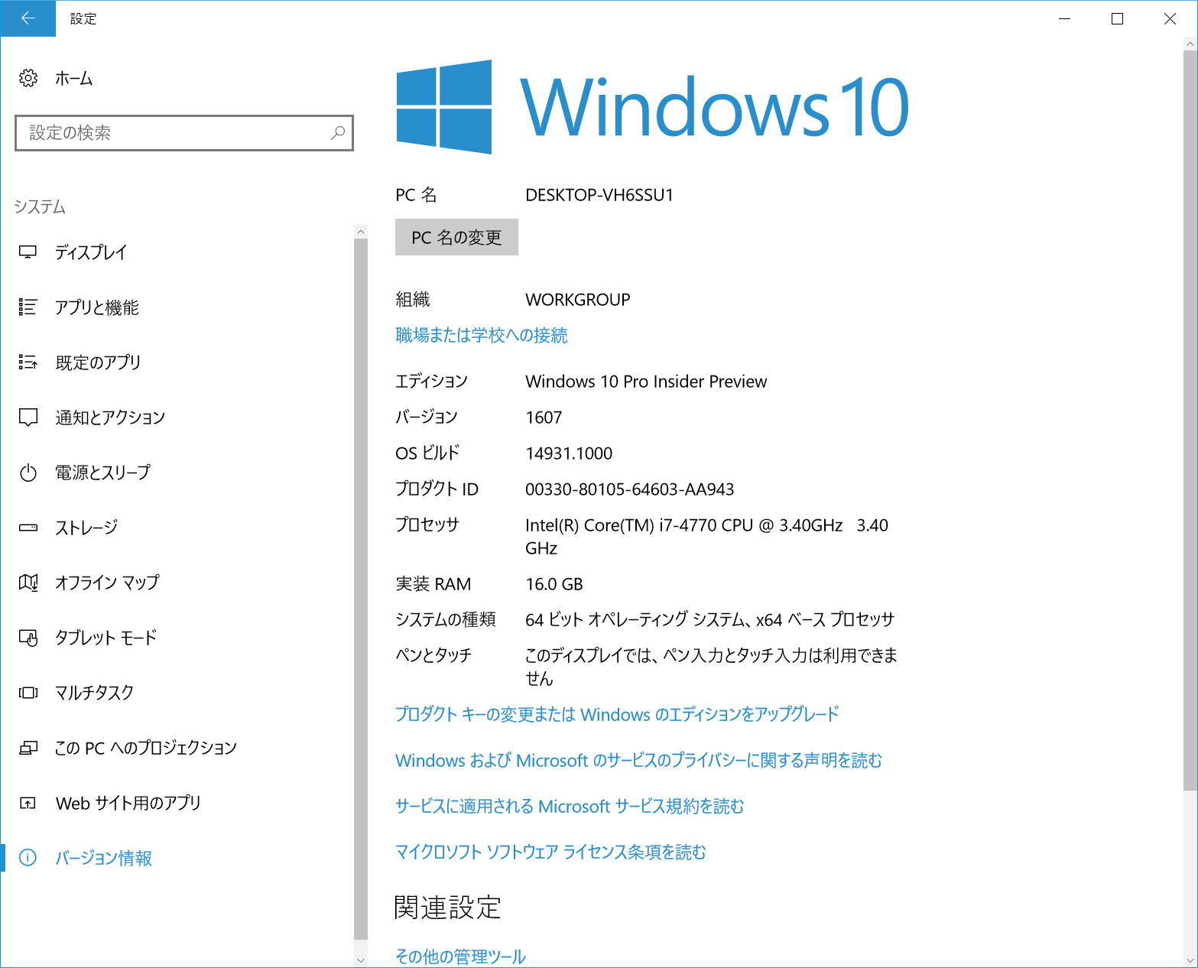
Task: Open 職場または学校への接続 link
Action: pyautogui.click(x=481, y=335)
